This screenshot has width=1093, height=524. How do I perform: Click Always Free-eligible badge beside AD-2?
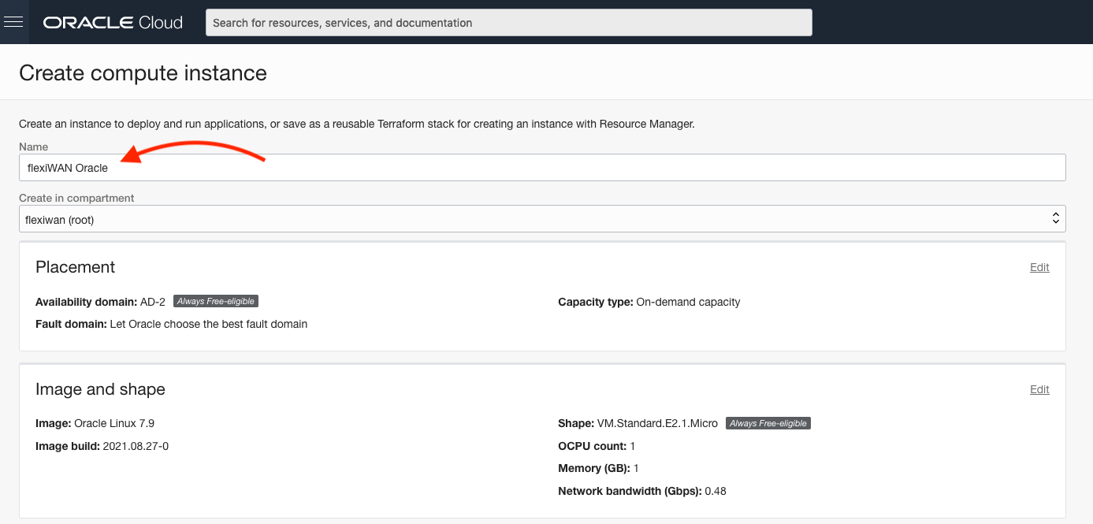click(x=216, y=302)
